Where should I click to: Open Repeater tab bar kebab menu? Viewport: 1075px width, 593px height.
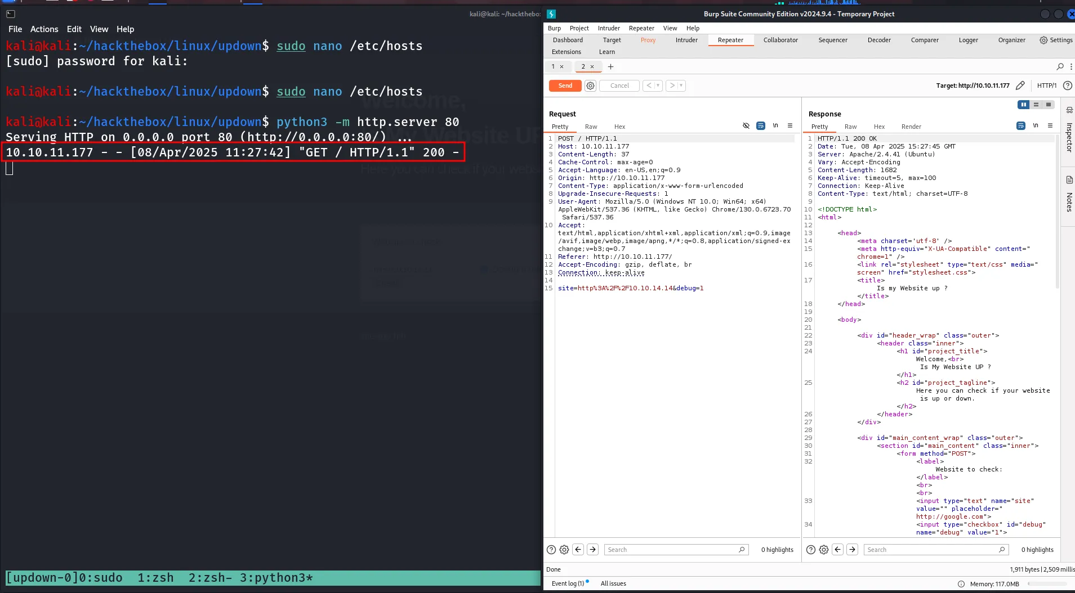[1071, 66]
